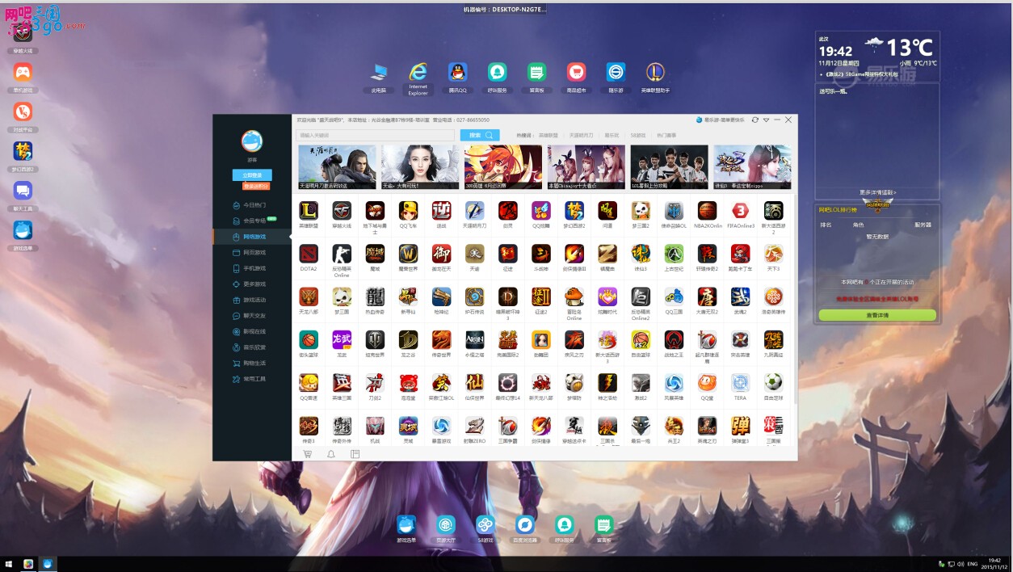Open 坦克世界 game icon
Image resolution: width=1013 pixels, height=572 pixels.
[375, 339]
